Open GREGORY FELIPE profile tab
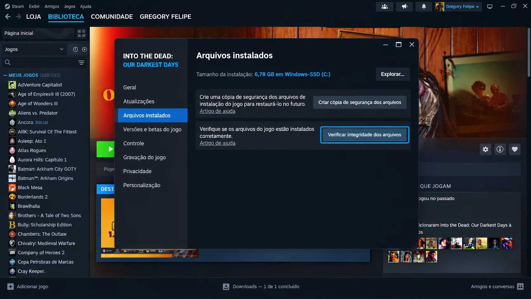Viewport: 531px width, 299px height. (165, 17)
